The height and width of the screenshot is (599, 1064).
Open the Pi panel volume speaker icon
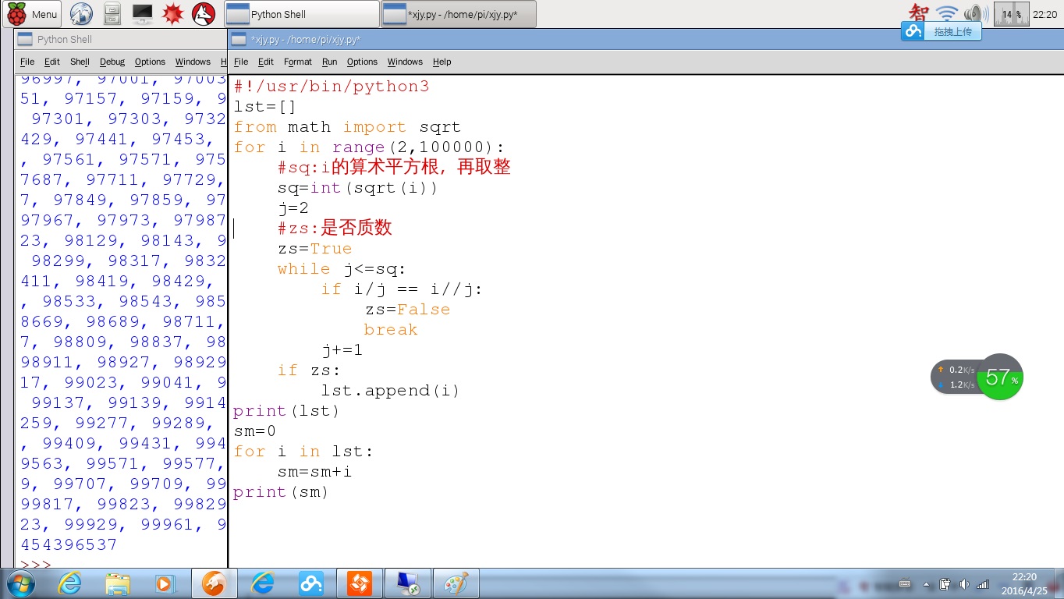pyautogui.click(x=974, y=13)
